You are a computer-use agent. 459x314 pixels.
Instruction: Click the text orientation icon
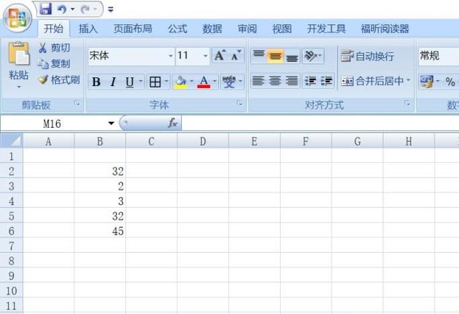(310, 55)
